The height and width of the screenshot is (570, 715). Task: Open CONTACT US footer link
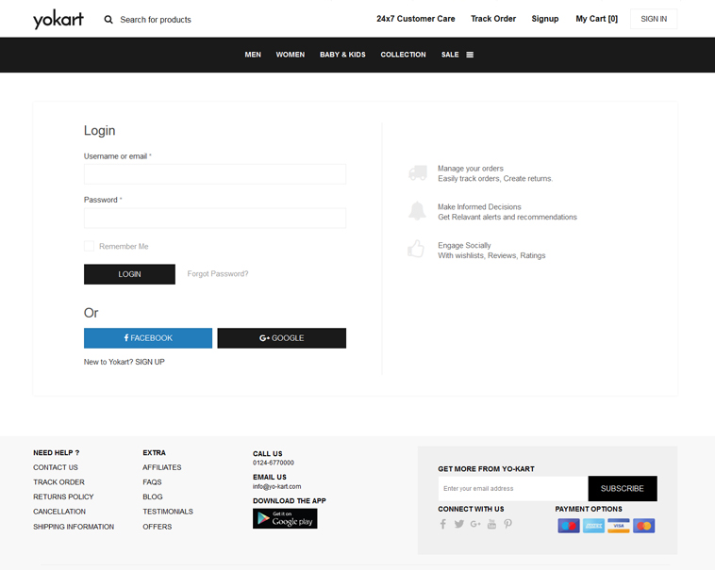tap(56, 467)
